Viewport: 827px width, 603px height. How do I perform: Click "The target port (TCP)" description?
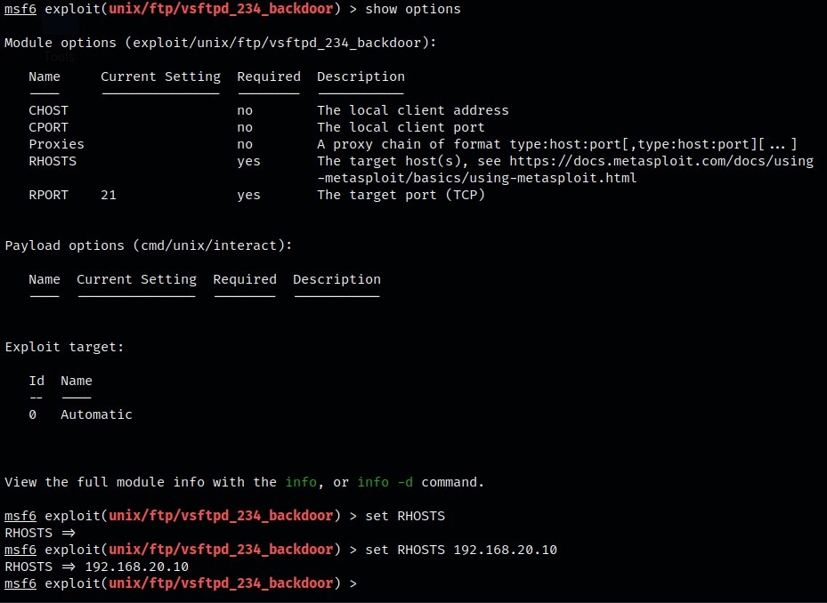tap(401, 195)
